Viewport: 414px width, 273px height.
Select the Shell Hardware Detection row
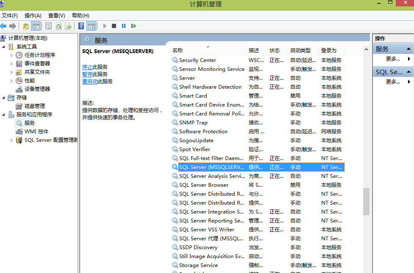click(258, 87)
